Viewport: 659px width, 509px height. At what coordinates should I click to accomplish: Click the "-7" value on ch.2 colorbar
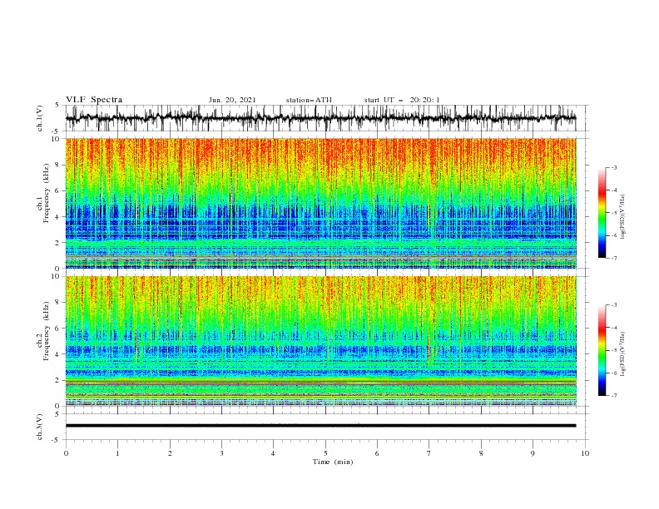point(613,396)
